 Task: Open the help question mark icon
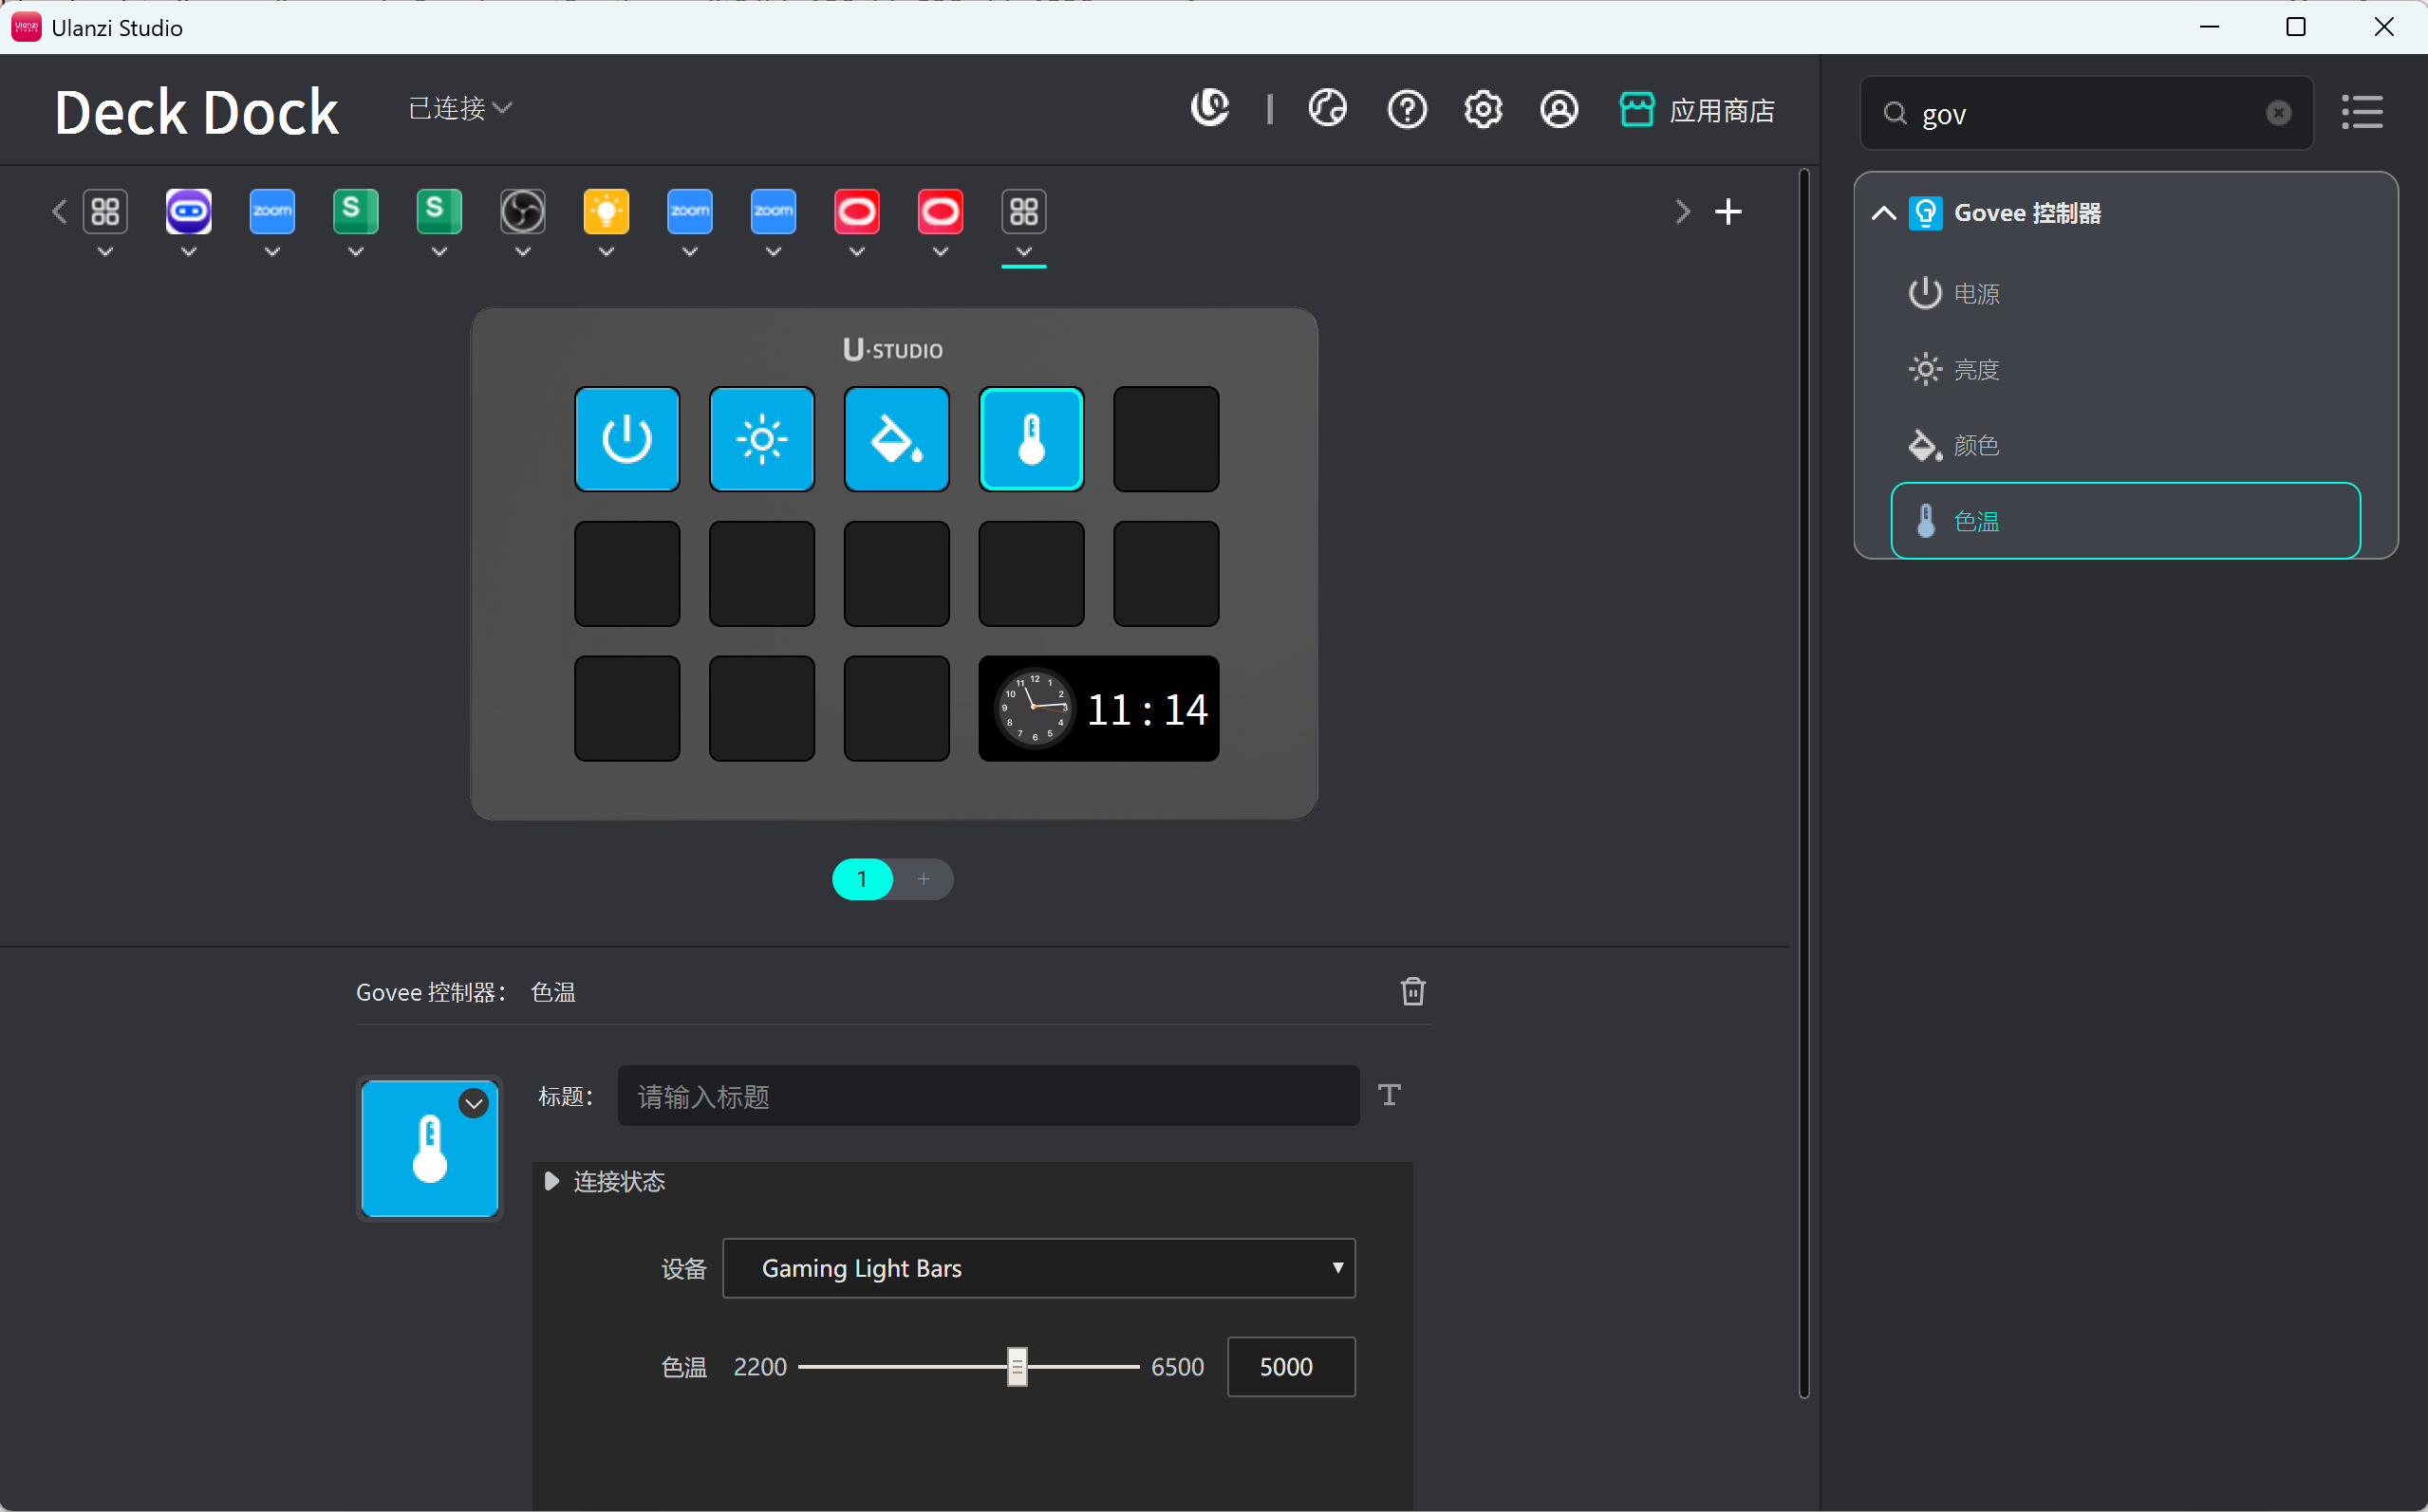click(x=1406, y=109)
